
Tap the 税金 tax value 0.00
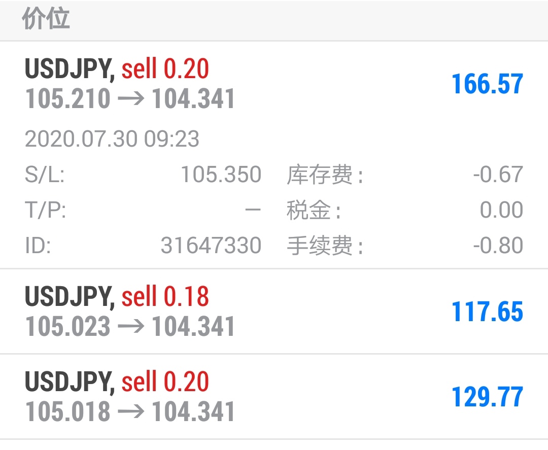(x=501, y=210)
